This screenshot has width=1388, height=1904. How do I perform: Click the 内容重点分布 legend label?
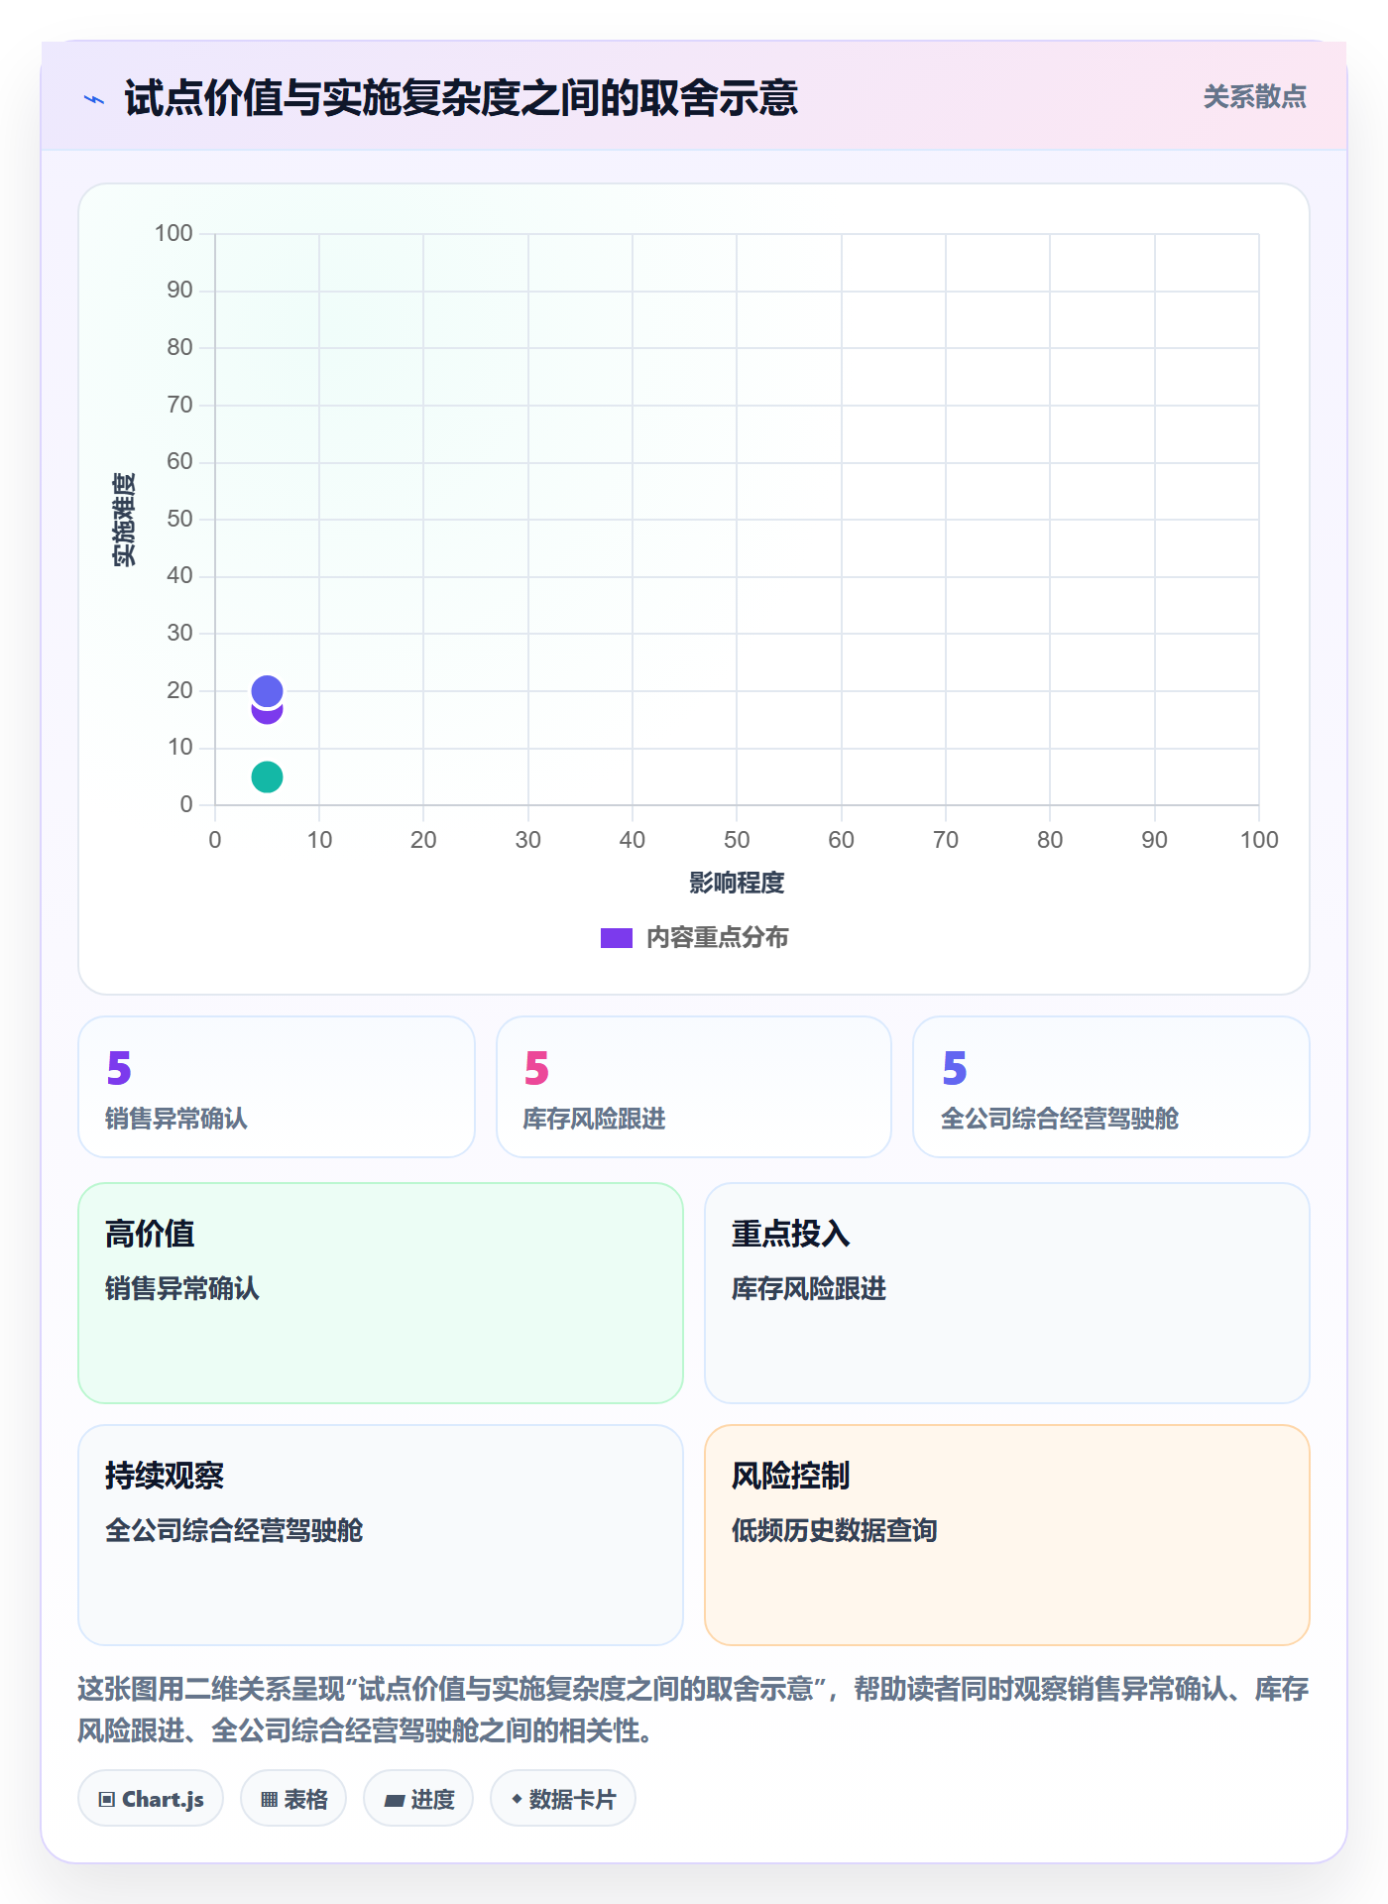717,938
